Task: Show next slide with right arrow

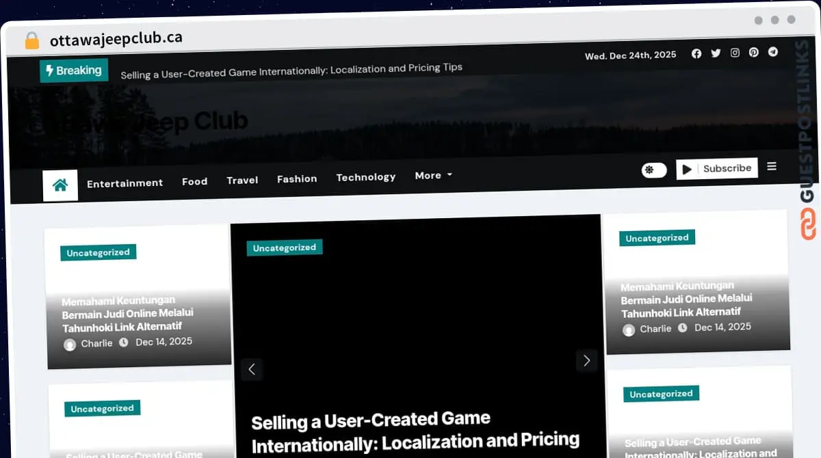Action: pyautogui.click(x=586, y=360)
